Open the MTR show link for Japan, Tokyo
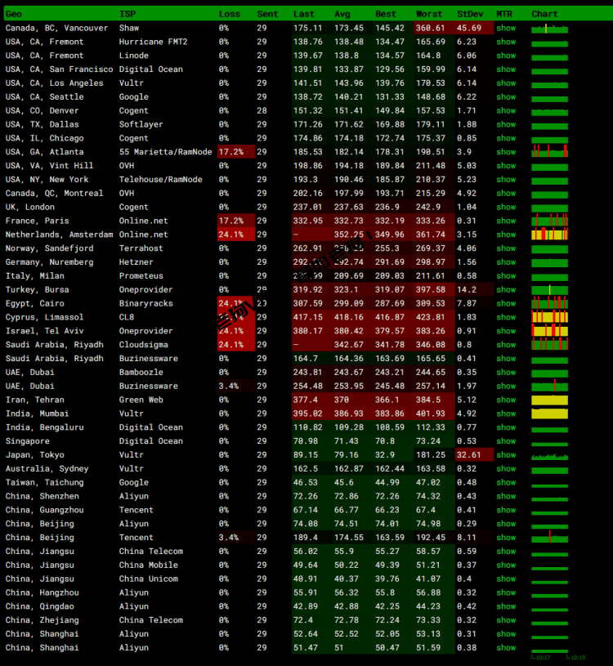The image size is (613, 666). pos(506,455)
